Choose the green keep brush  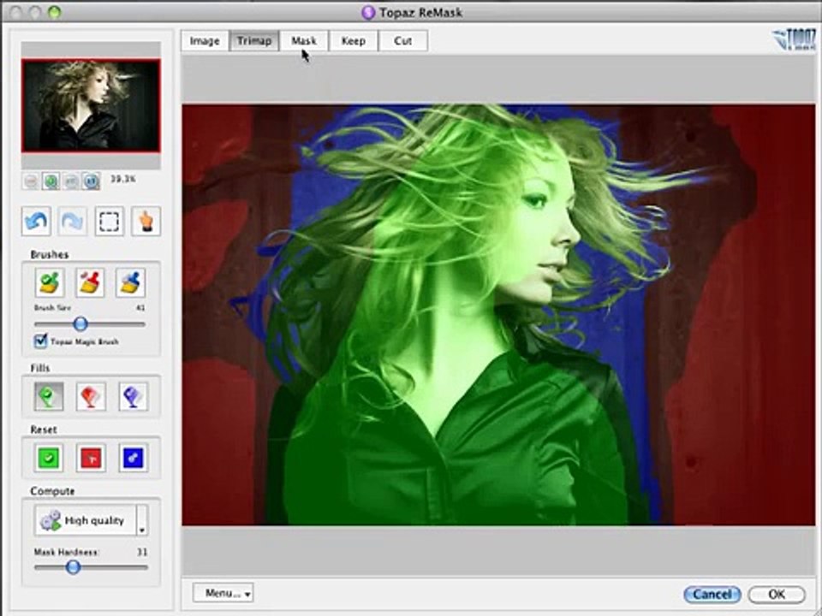(x=50, y=283)
